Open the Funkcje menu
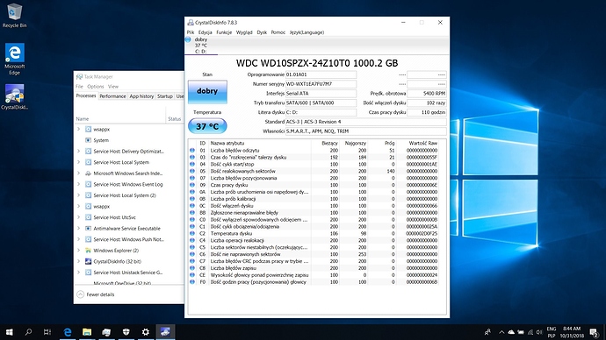606x340 pixels. (x=224, y=32)
